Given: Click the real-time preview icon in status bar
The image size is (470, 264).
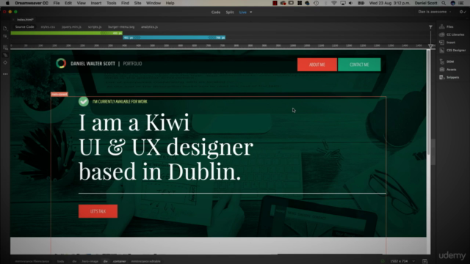Looking at the screenshot, I should (x=424, y=261).
